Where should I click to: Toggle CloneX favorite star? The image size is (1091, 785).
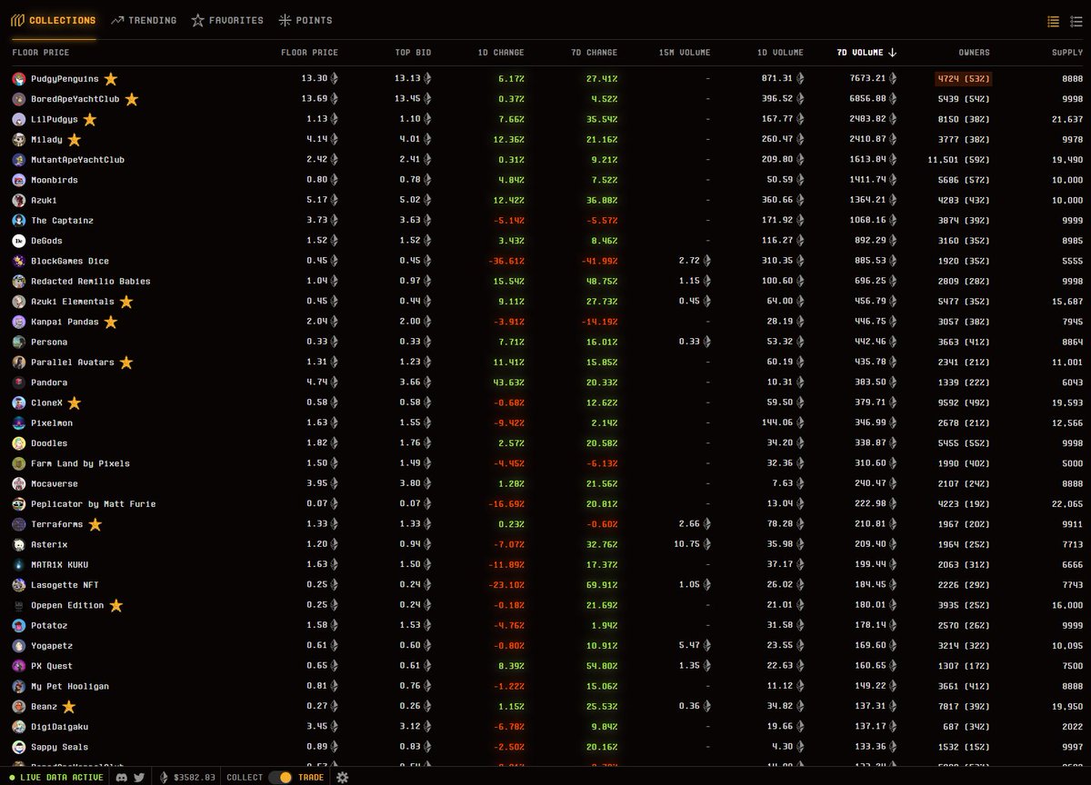tap(75, 402)
